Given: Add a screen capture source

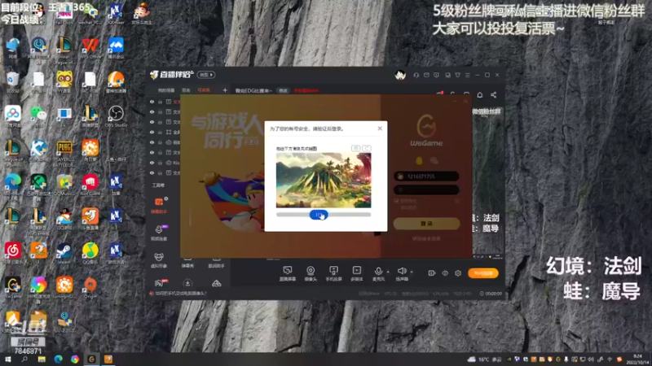Looking at the screenshot, I should 288,273.
